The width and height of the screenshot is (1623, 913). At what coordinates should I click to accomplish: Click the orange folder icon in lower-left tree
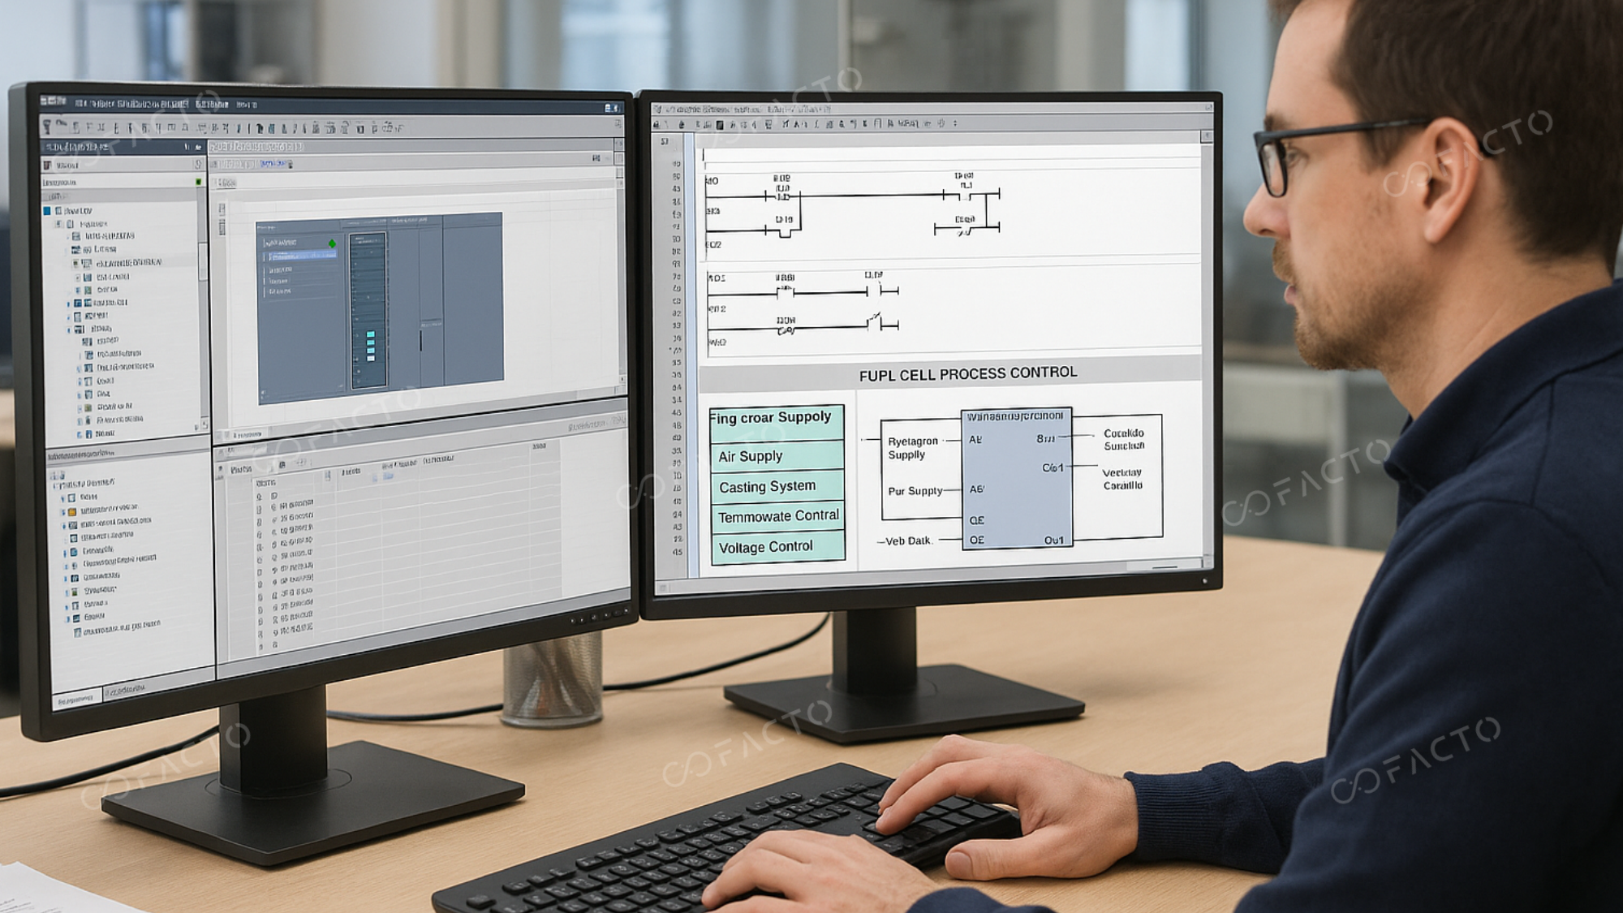click(x=72, y=512)
